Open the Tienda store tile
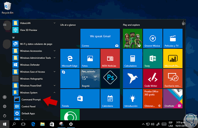198x128 pixels. click(x=80, y=99)
